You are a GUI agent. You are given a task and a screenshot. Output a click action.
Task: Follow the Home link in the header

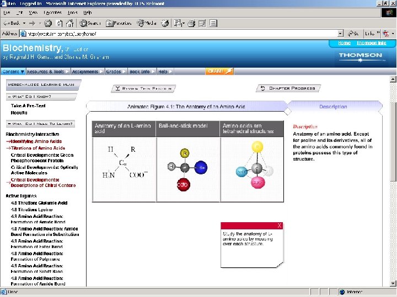pos(344,43)
